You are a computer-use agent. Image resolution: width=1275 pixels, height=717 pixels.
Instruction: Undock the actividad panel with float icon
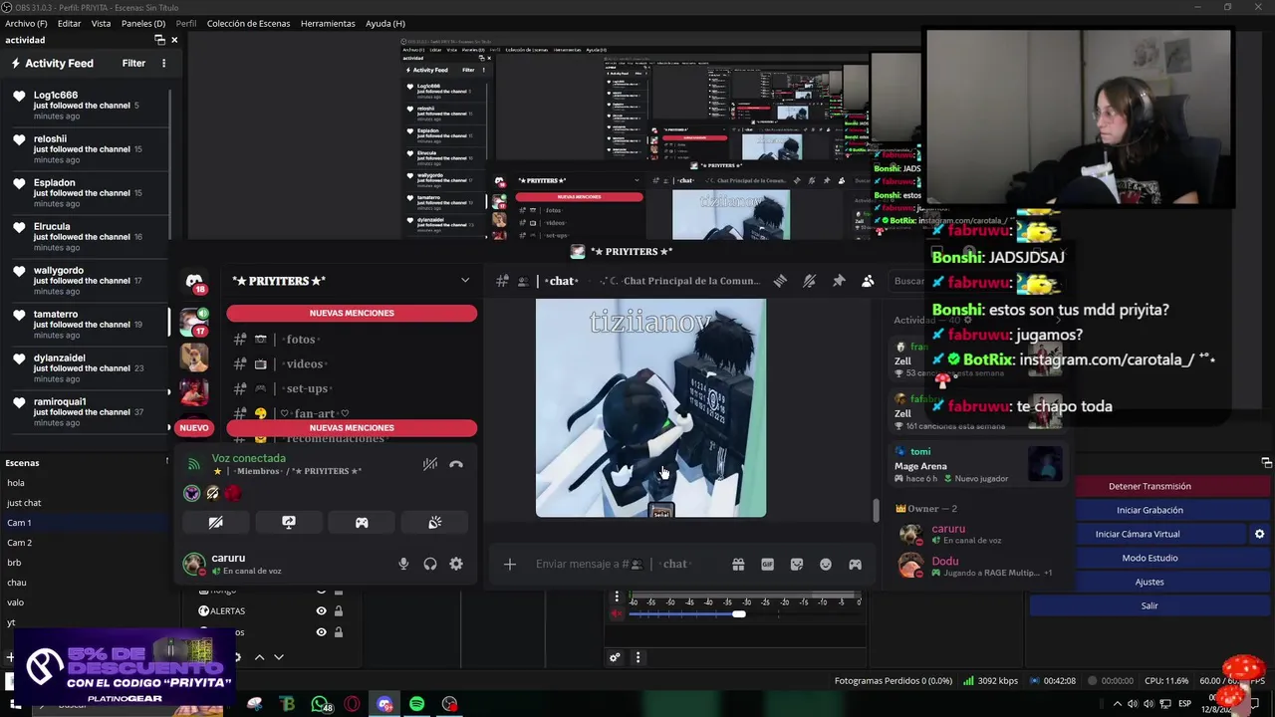tap(159, 40)
